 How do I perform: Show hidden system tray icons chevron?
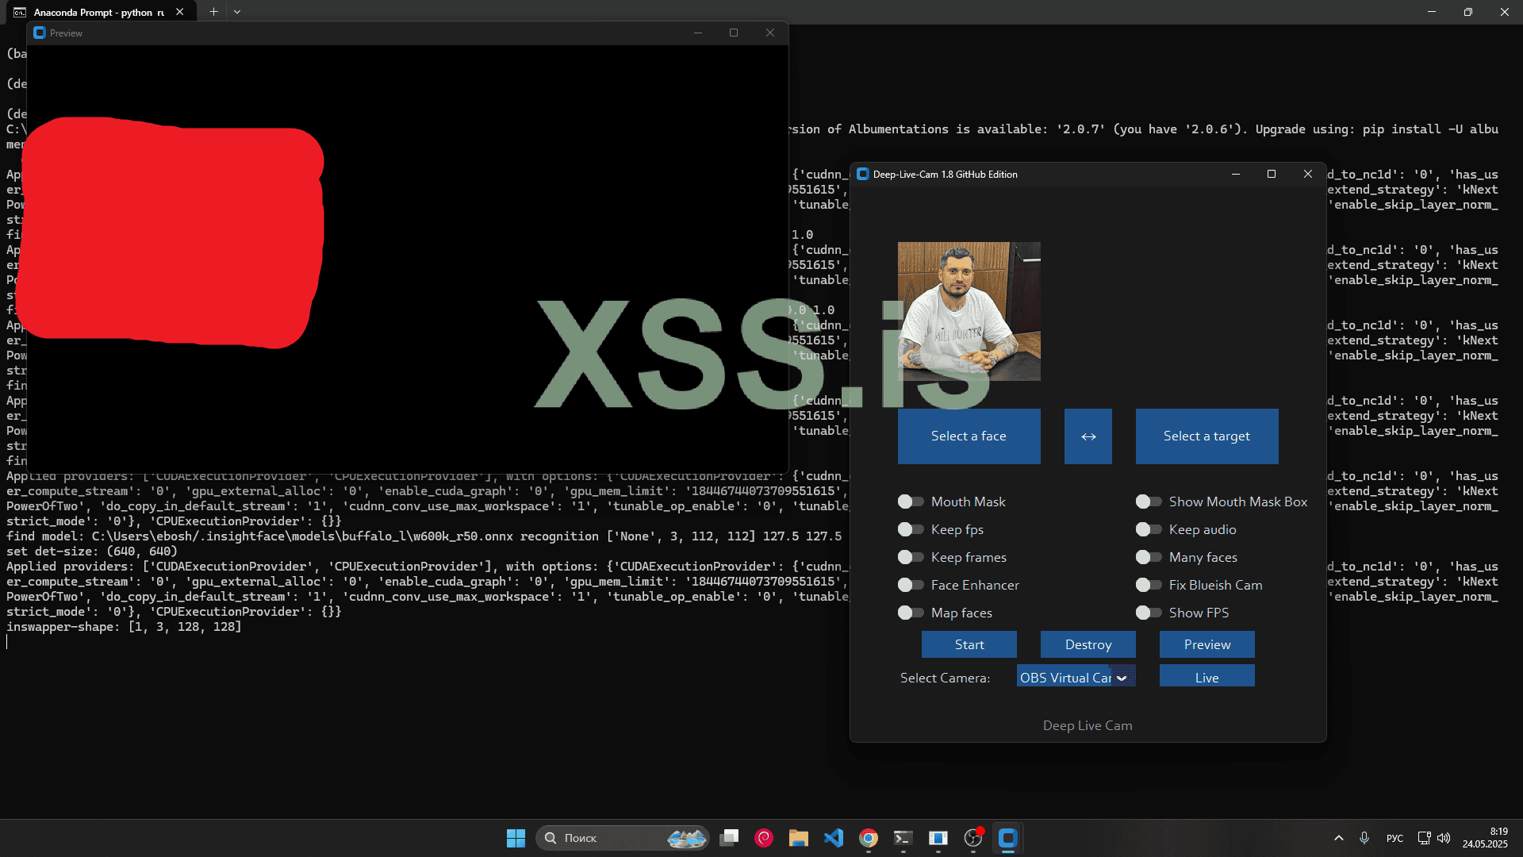pyautogui.click(x=1339, y=838)
